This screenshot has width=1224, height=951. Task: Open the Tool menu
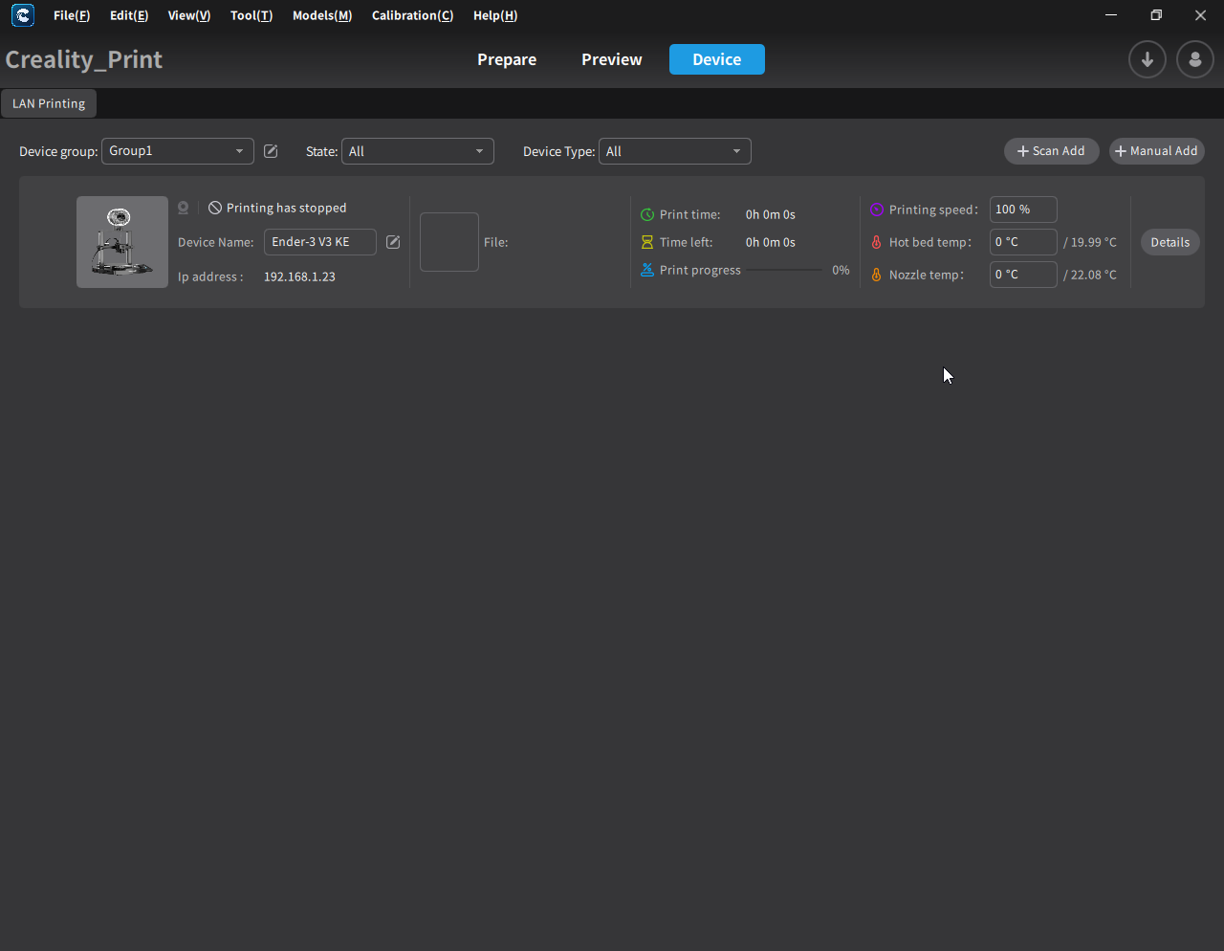pos(251,15)
